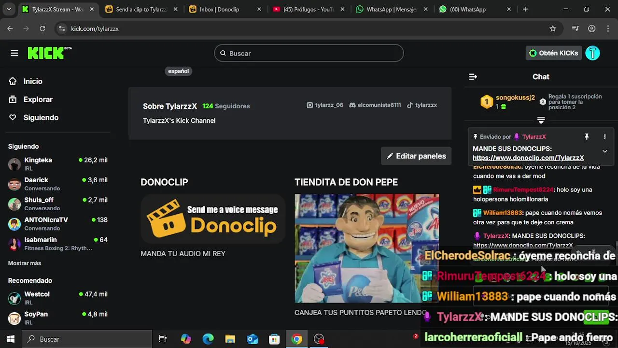Open the tylarzzx TikTok link

pyautogui.click(x=421, y=105)
